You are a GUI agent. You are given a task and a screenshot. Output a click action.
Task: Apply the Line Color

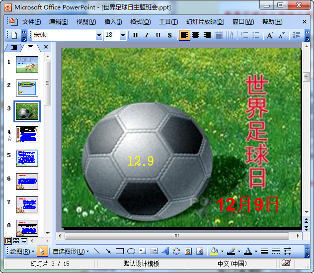pos(231,251)
